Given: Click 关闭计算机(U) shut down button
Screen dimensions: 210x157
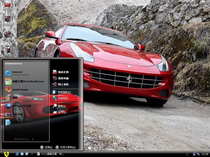Looking at the screenshot, I should coord(66,147).
